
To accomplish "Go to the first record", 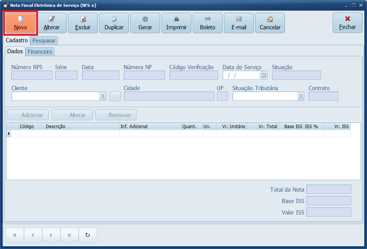I will (x=15, y=235).
